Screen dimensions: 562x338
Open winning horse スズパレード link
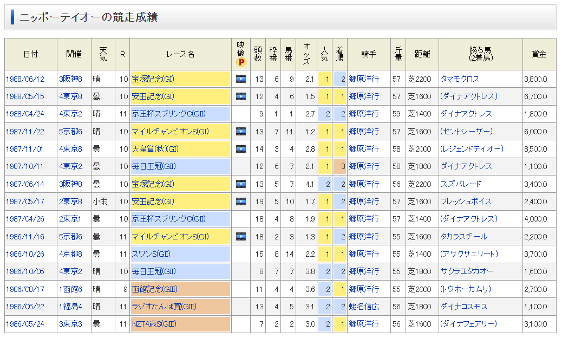[x=461, y=184]
